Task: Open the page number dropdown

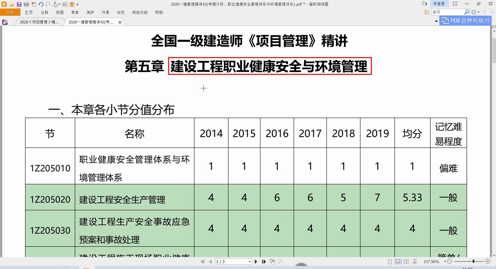Action: [x=249, y=262]
